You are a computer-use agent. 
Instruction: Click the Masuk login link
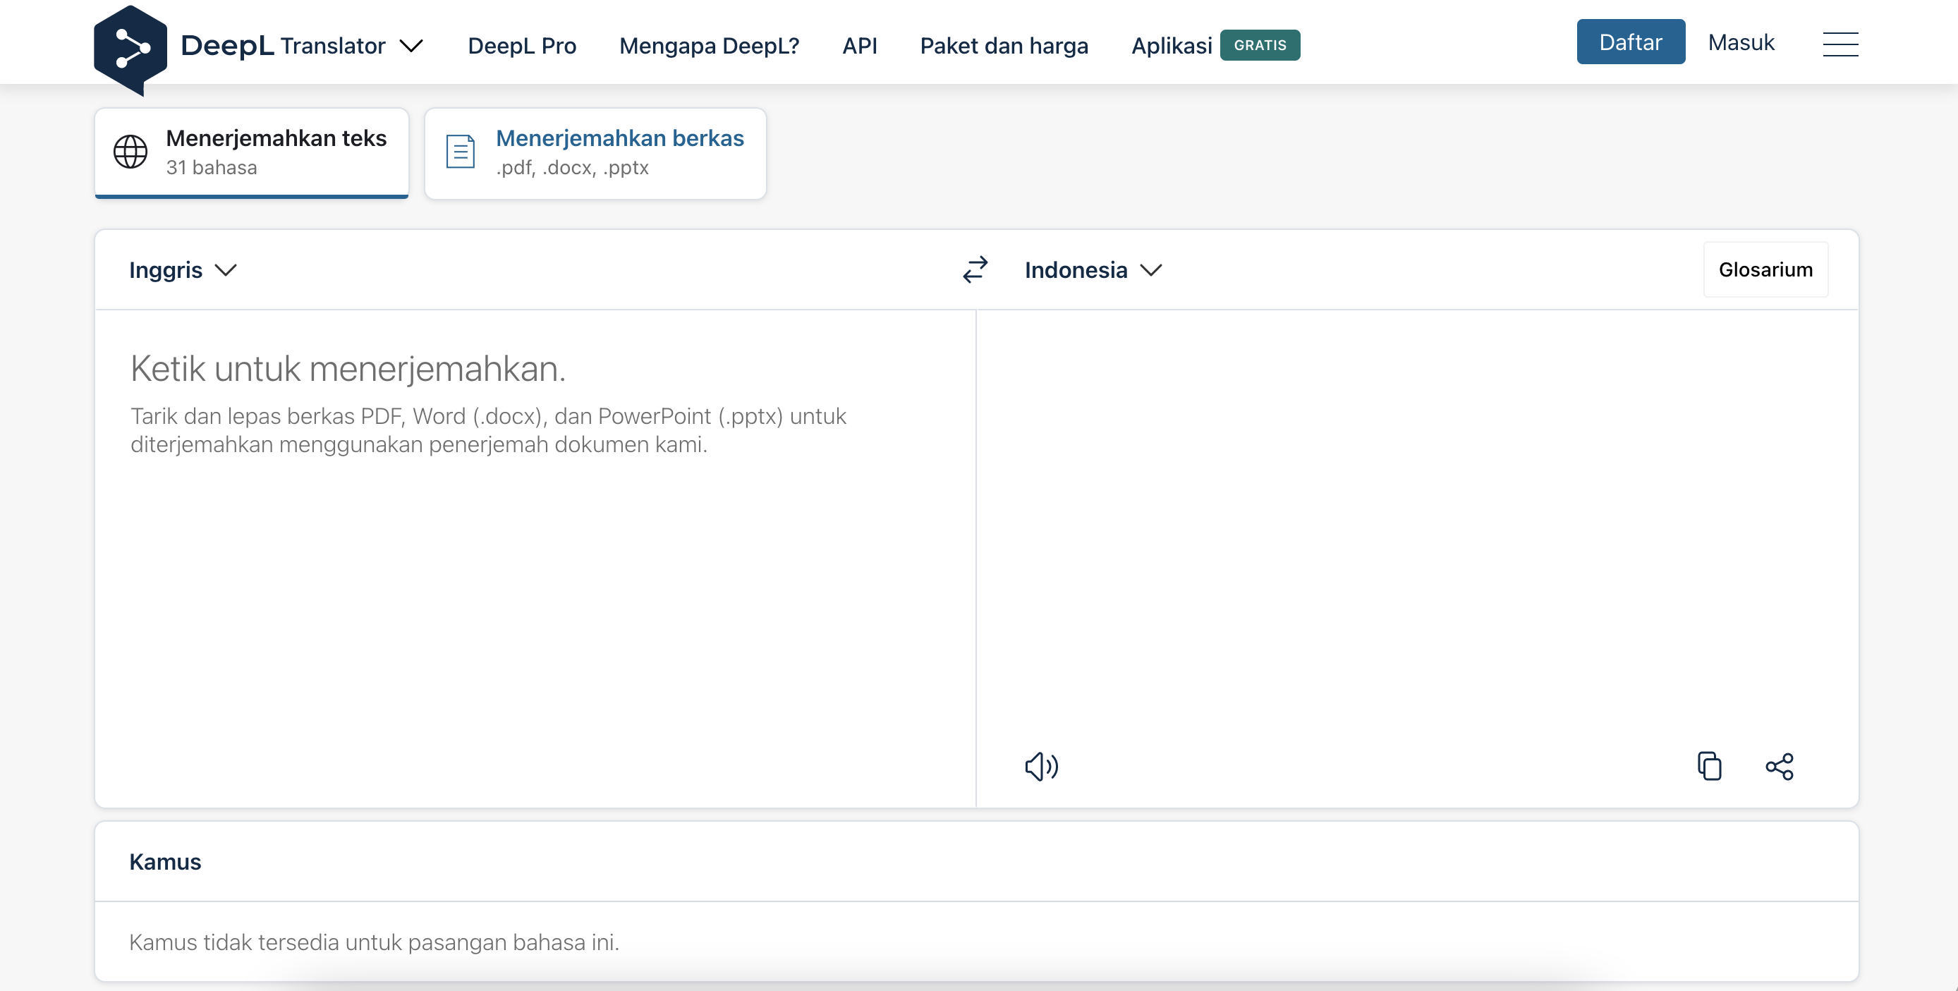point(1740,42)
